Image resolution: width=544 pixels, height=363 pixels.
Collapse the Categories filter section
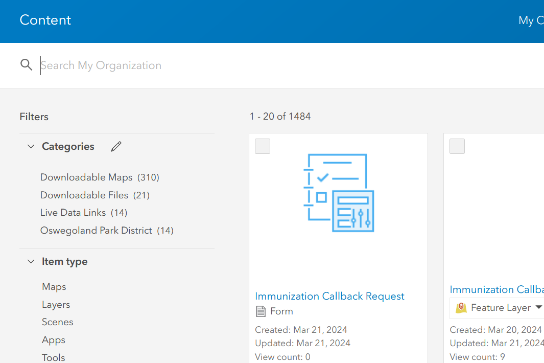point(31,146)
